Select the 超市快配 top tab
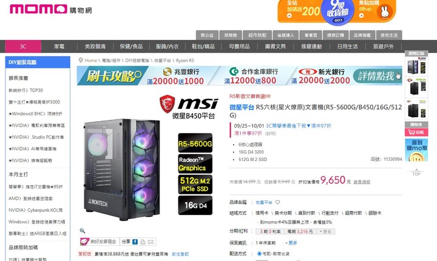The width and height of the screenshot is (437, 261). click(x=257, y=35)
